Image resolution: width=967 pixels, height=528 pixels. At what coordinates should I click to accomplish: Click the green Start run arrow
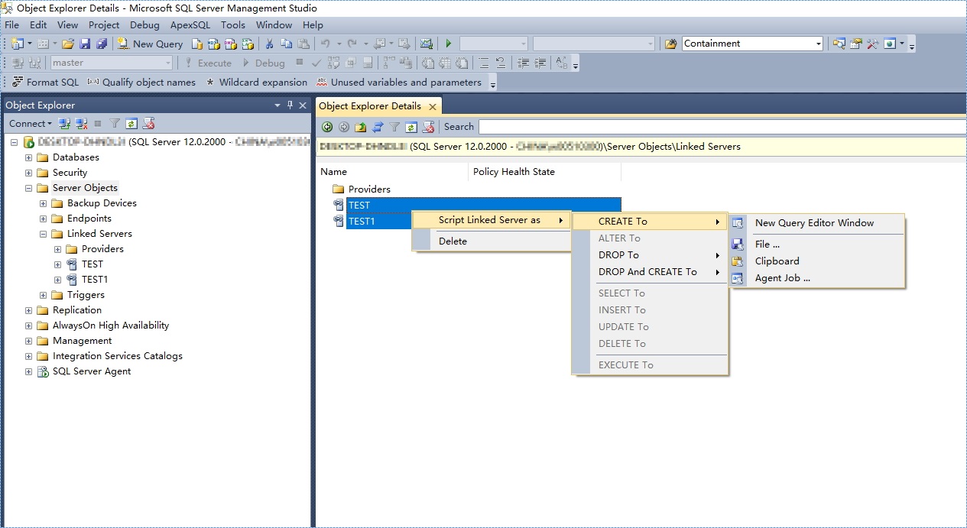point(449,44)
